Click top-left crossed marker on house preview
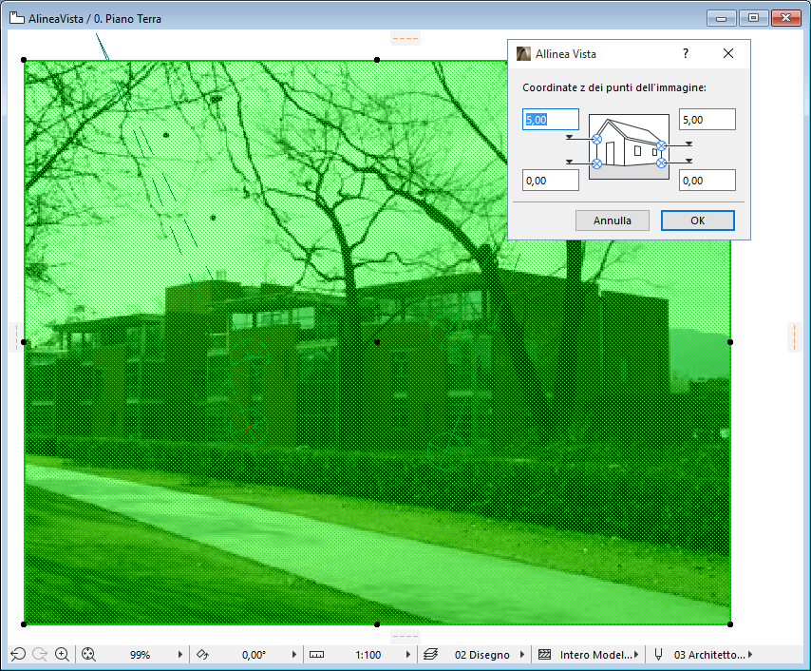811x671 pixels. (597, 140)
